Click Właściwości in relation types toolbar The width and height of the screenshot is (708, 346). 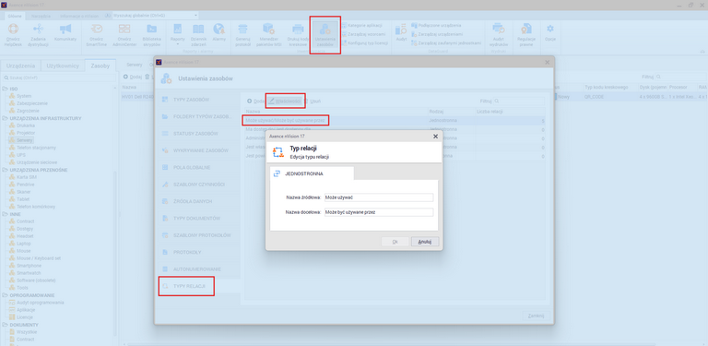point(286,101)
